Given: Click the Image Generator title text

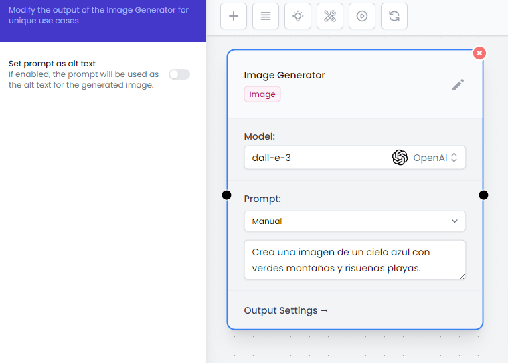Looking at the screenshot, I should 284,75.
